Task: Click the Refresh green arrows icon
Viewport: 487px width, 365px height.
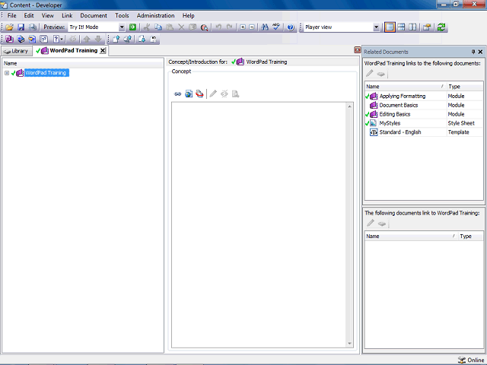Action: pyautogui.click(x=441, y=27)
